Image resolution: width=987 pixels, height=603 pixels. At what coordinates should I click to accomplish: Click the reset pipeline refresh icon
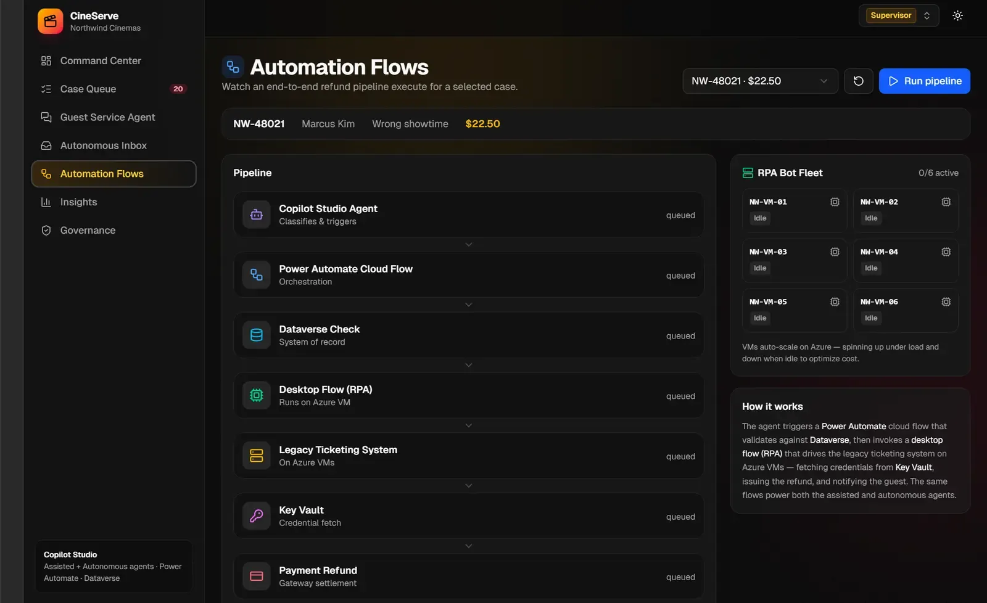[858, 81]
